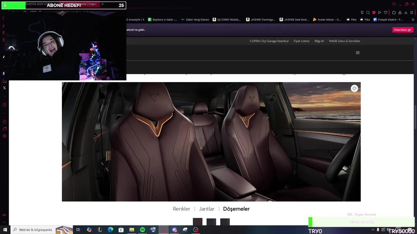The image size is (417, 234).
Task: Click the send flow arrow icon
Action: [x=380, y=13]
